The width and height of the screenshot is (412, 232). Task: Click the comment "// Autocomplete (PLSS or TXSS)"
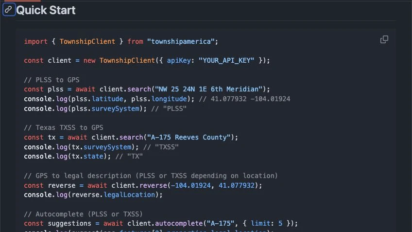(83, 214)
